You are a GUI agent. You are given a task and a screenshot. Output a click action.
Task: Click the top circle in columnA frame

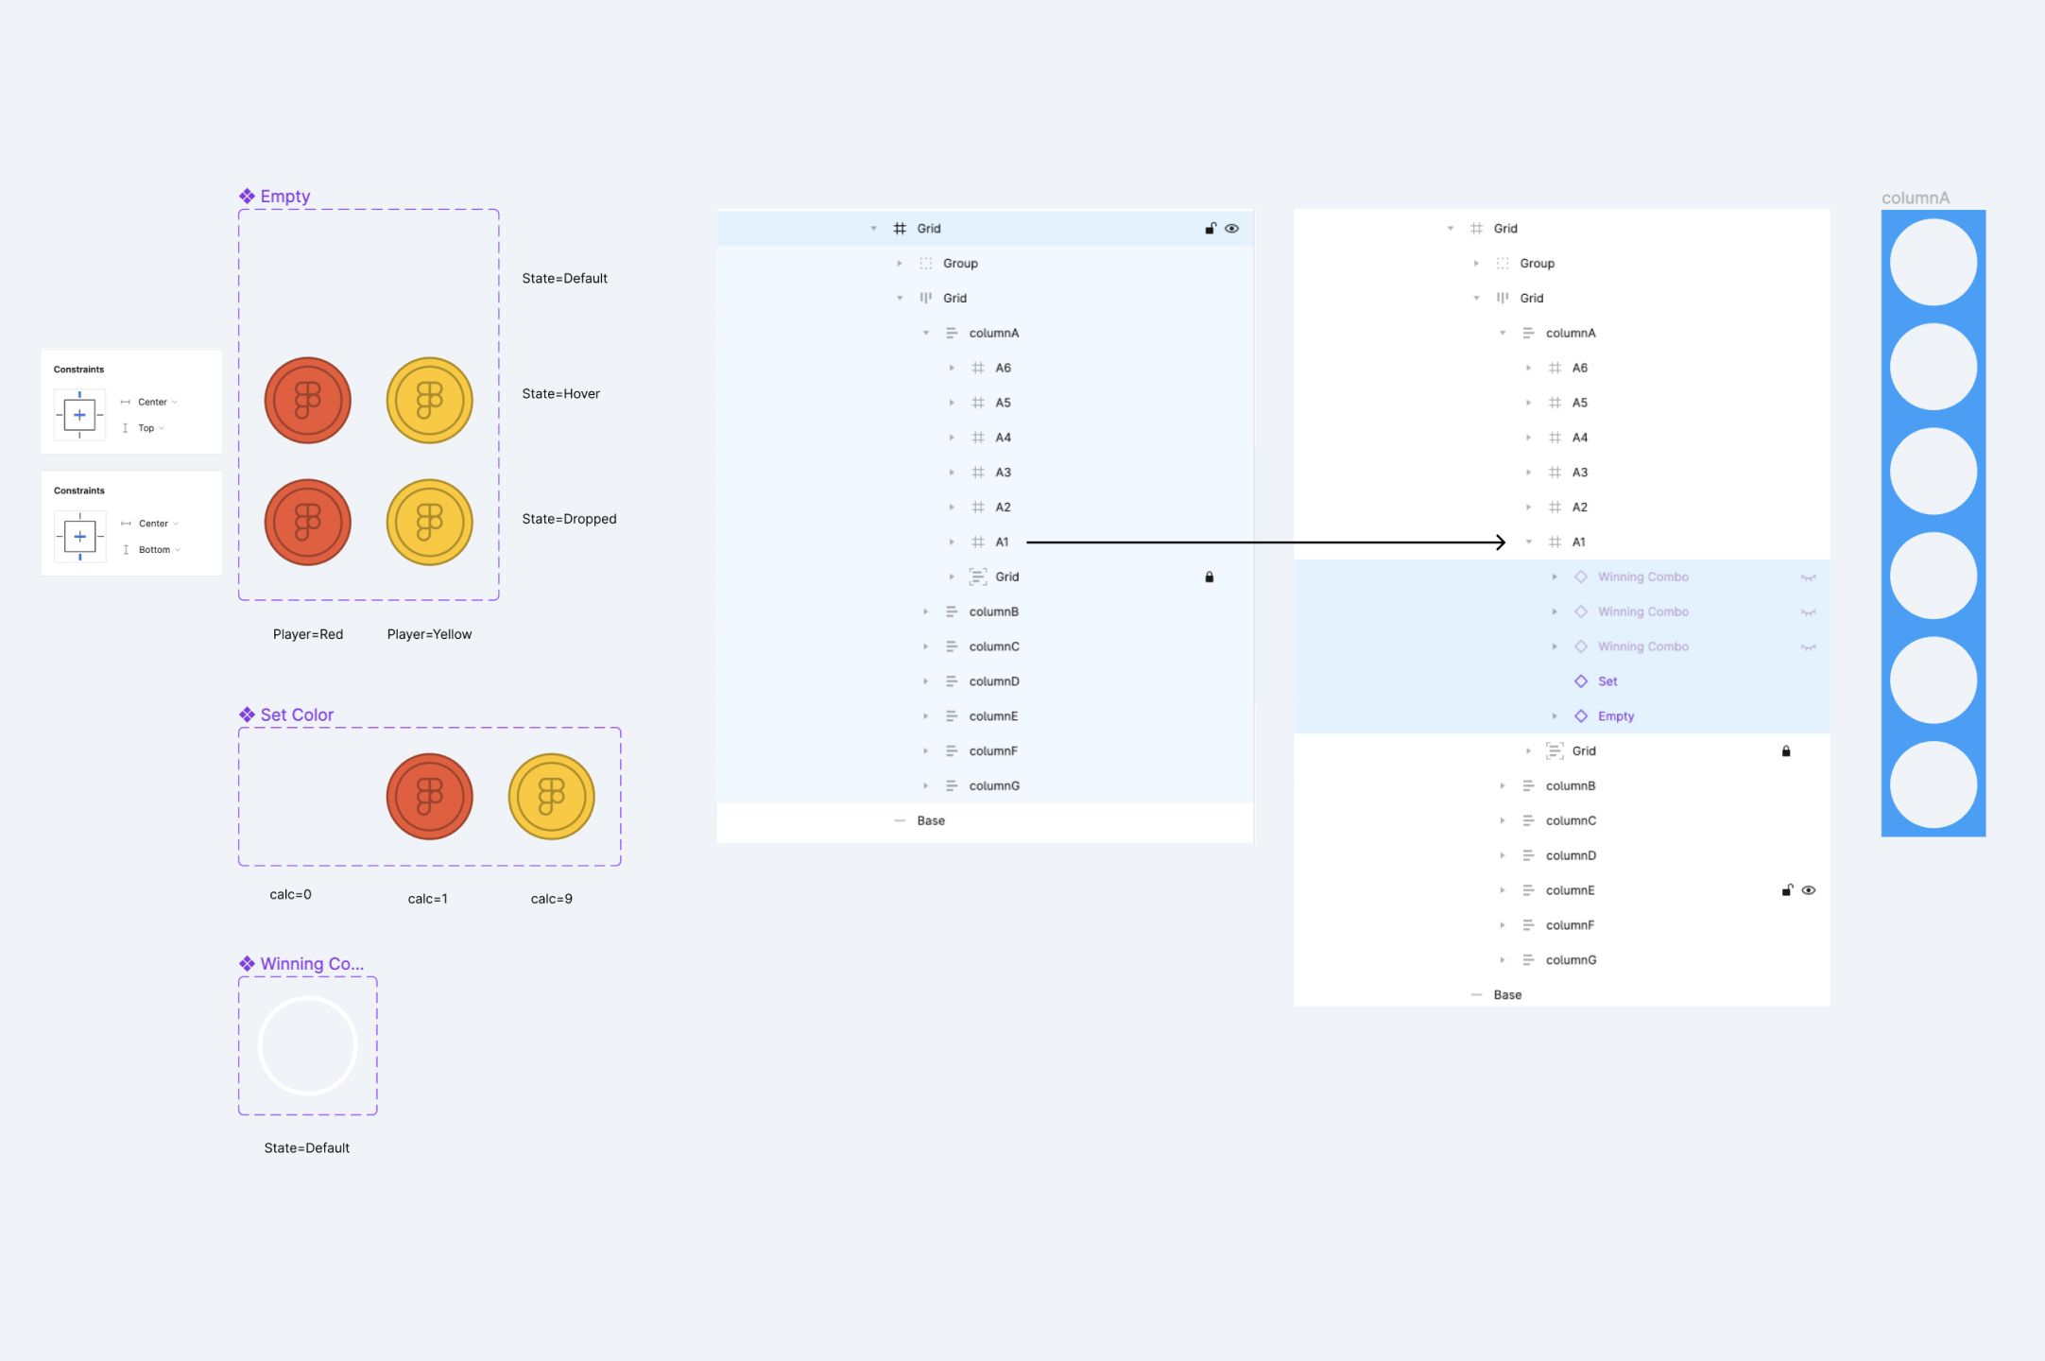pos(1933,263)
